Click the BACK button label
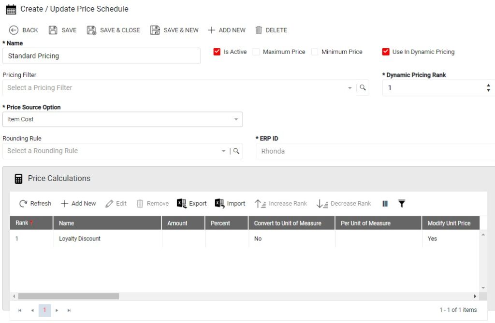This screenshot has width=495, height=323. pos(30,30)
